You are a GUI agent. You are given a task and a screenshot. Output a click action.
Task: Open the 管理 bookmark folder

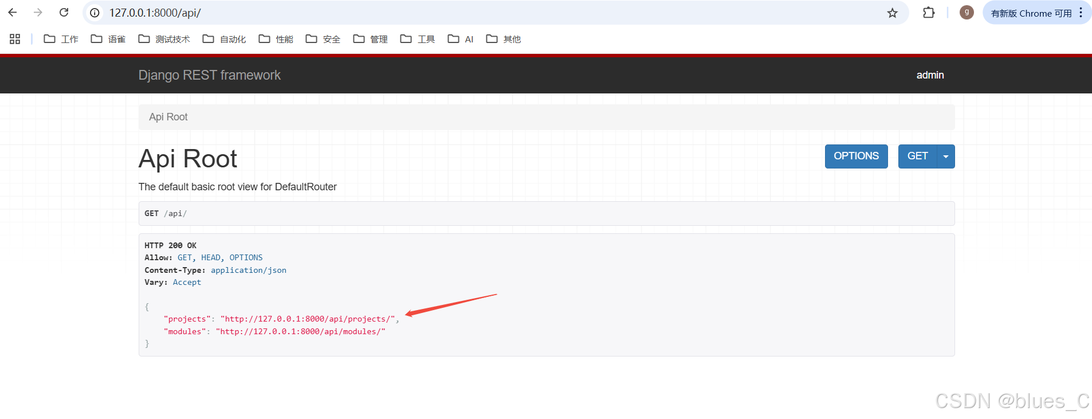(370, 39)
